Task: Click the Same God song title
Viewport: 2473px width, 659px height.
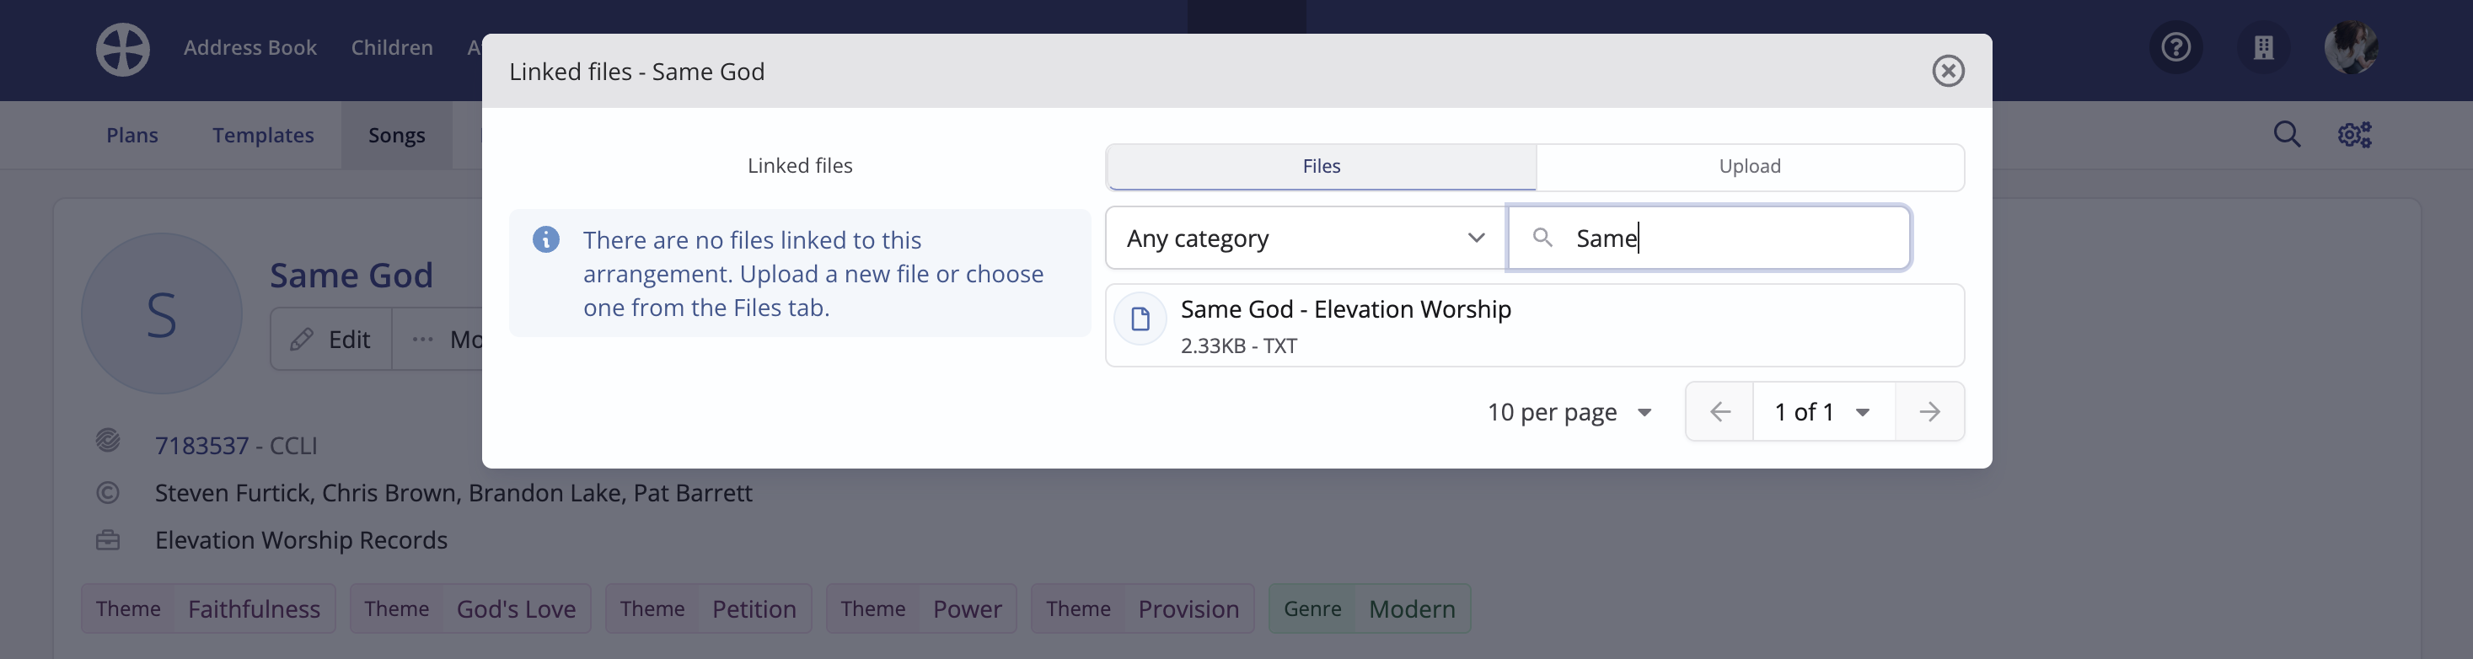Action: (x=351, y=276)
